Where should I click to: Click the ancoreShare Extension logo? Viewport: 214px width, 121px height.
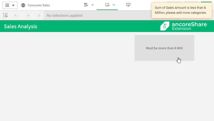click(184, 26)
